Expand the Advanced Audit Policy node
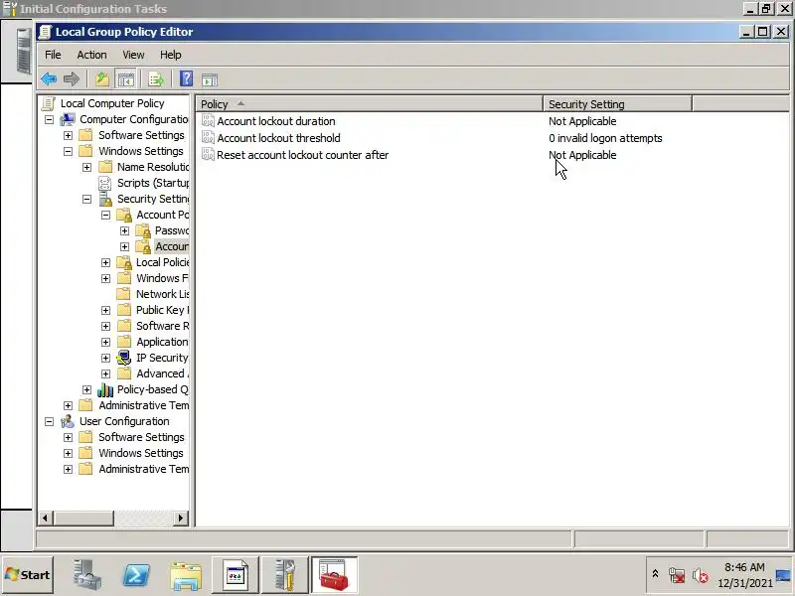 [105, 374]
